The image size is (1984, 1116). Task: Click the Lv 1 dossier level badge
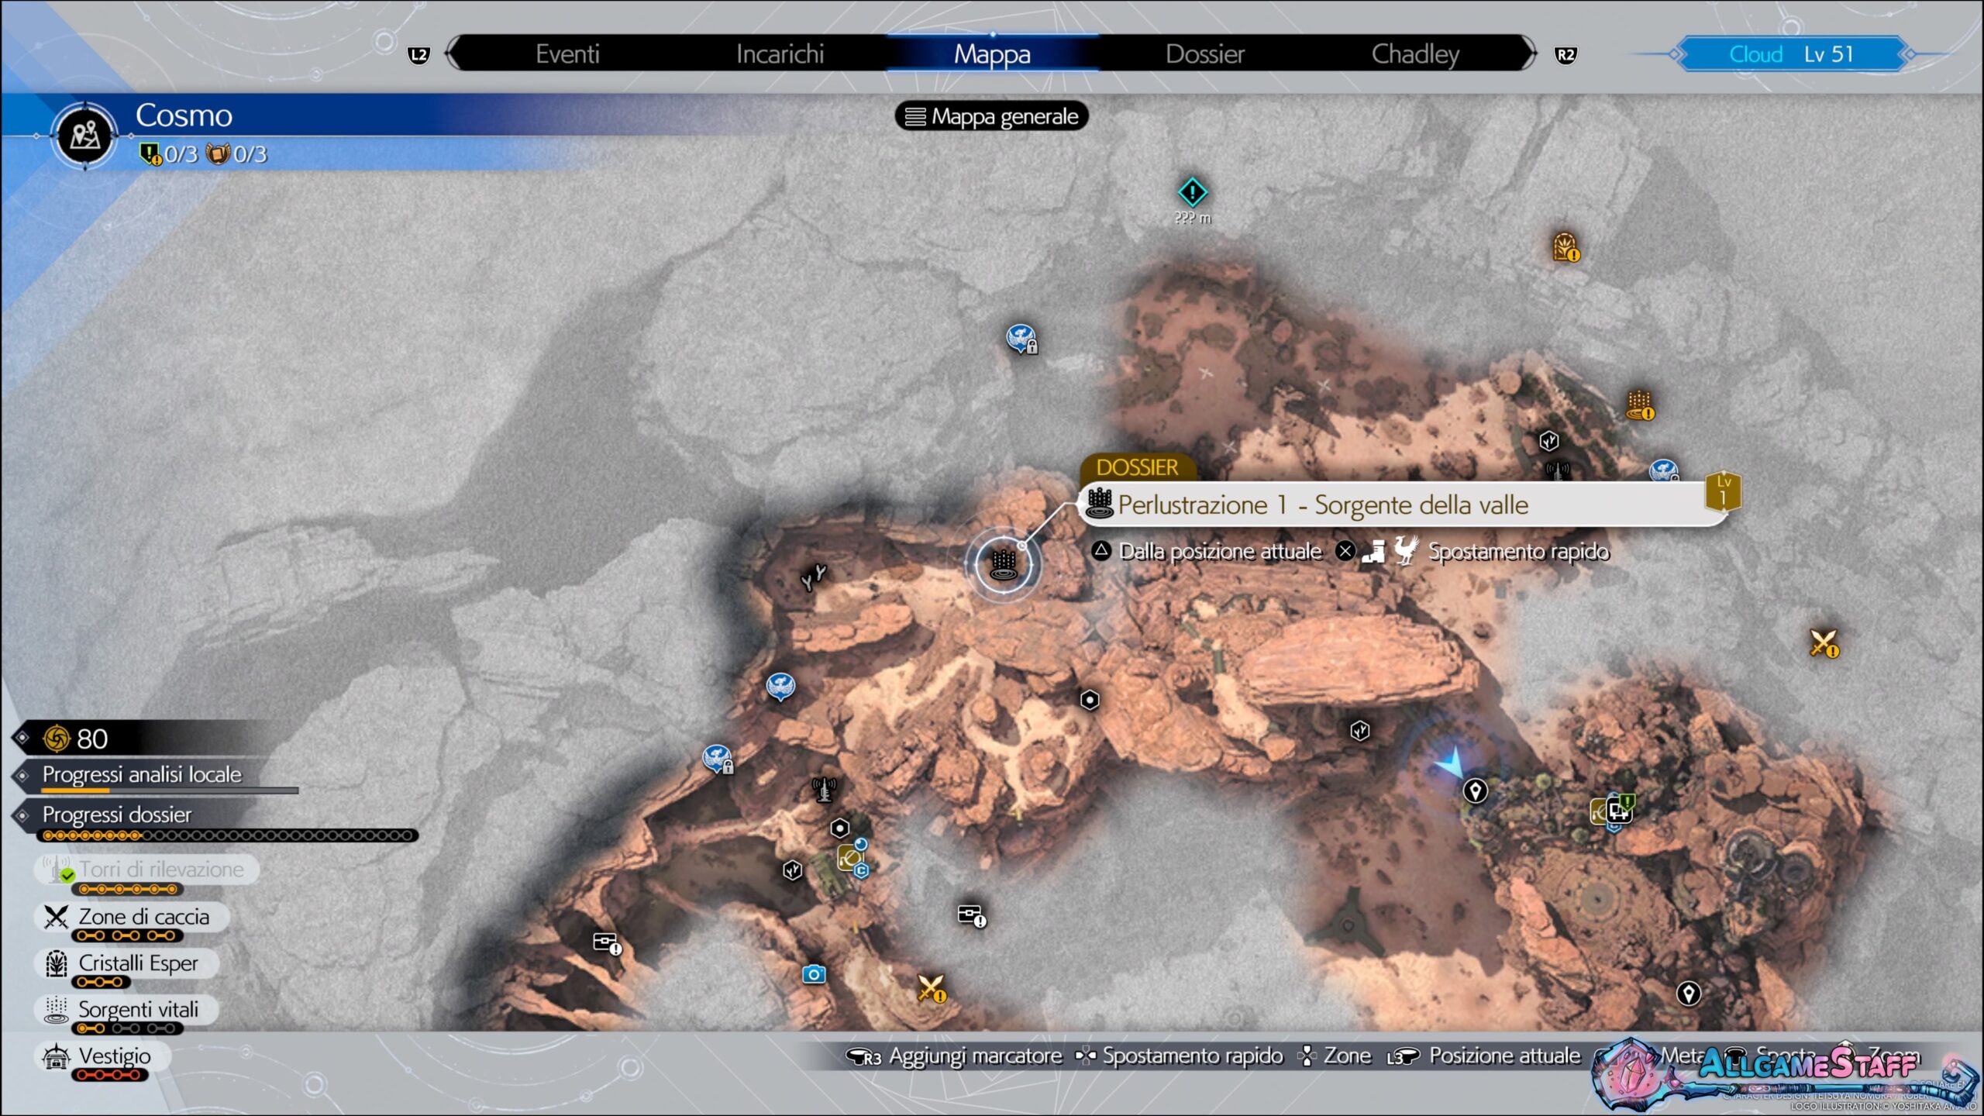coord(1723,491)
